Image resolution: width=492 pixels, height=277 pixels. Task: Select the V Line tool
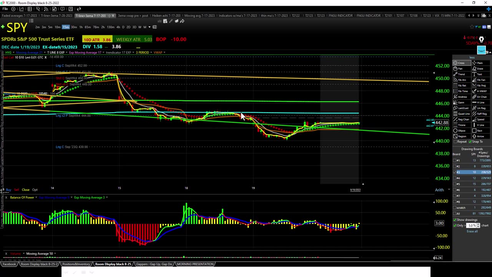coord(480,125)
